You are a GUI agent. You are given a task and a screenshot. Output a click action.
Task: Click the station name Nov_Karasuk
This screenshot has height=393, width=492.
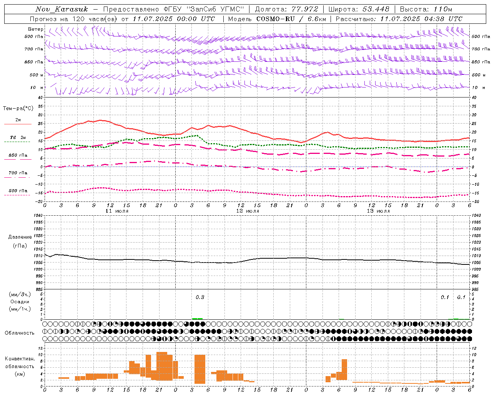(x=61, y=9)
